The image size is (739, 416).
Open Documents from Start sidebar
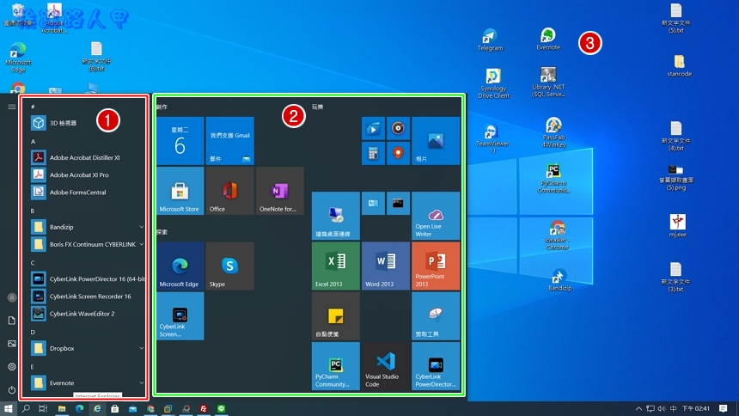pyautogui.click(x=12, y=321)
